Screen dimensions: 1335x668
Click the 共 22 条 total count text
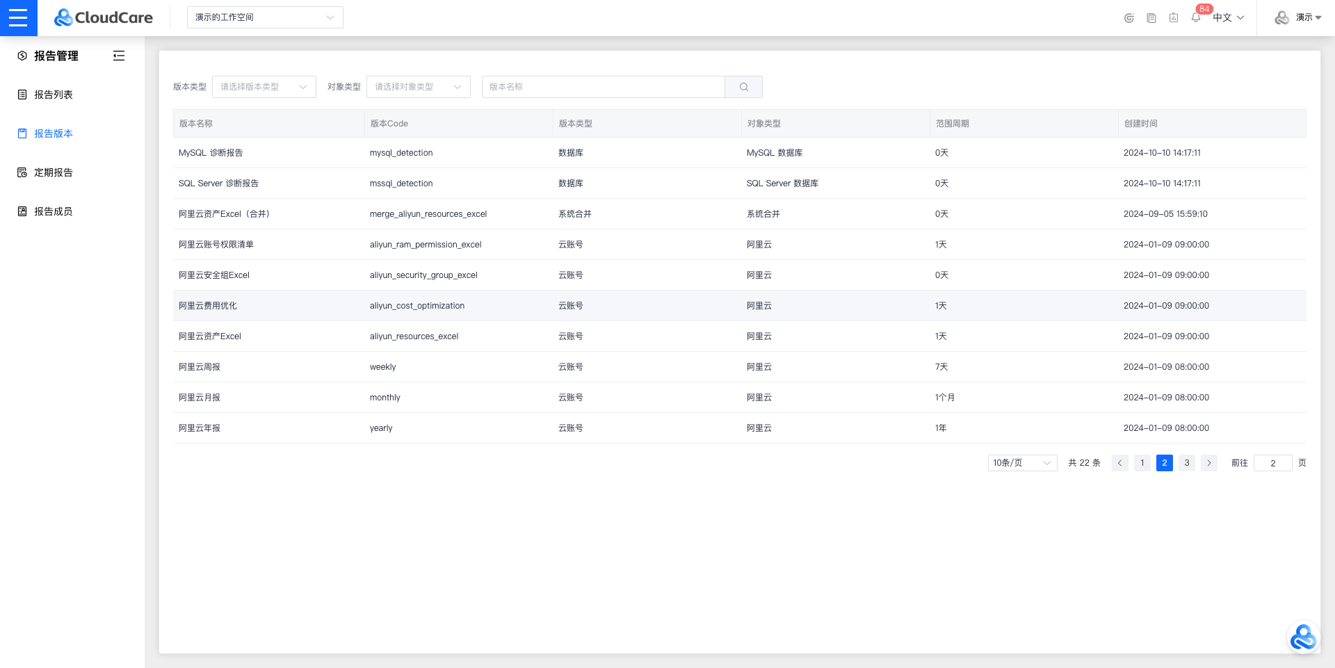point(1085,463)
